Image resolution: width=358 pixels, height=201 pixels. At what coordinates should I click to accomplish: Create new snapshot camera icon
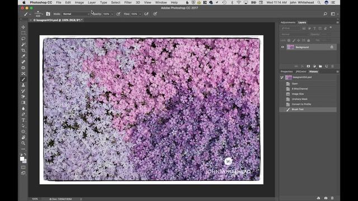click(x=326, y=198)
